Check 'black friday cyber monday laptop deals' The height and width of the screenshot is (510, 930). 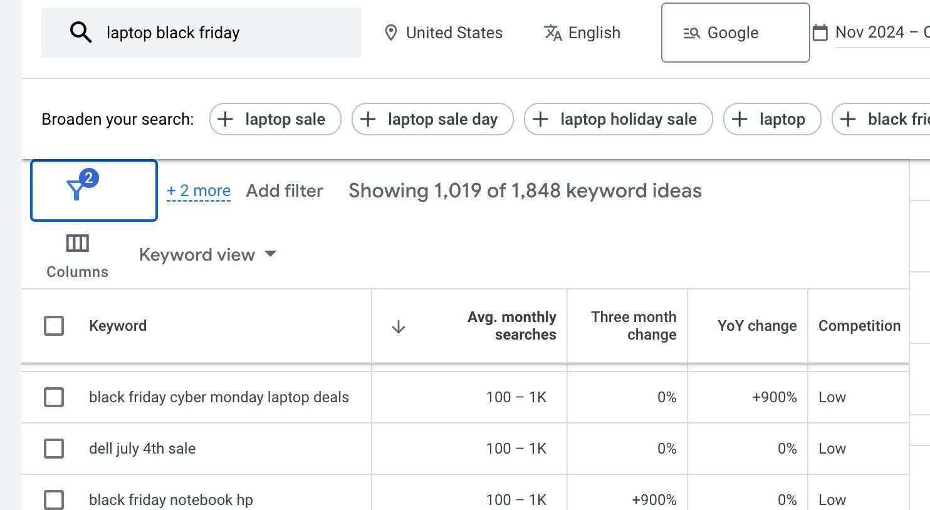pyautogui.click(x=54, y=397)
